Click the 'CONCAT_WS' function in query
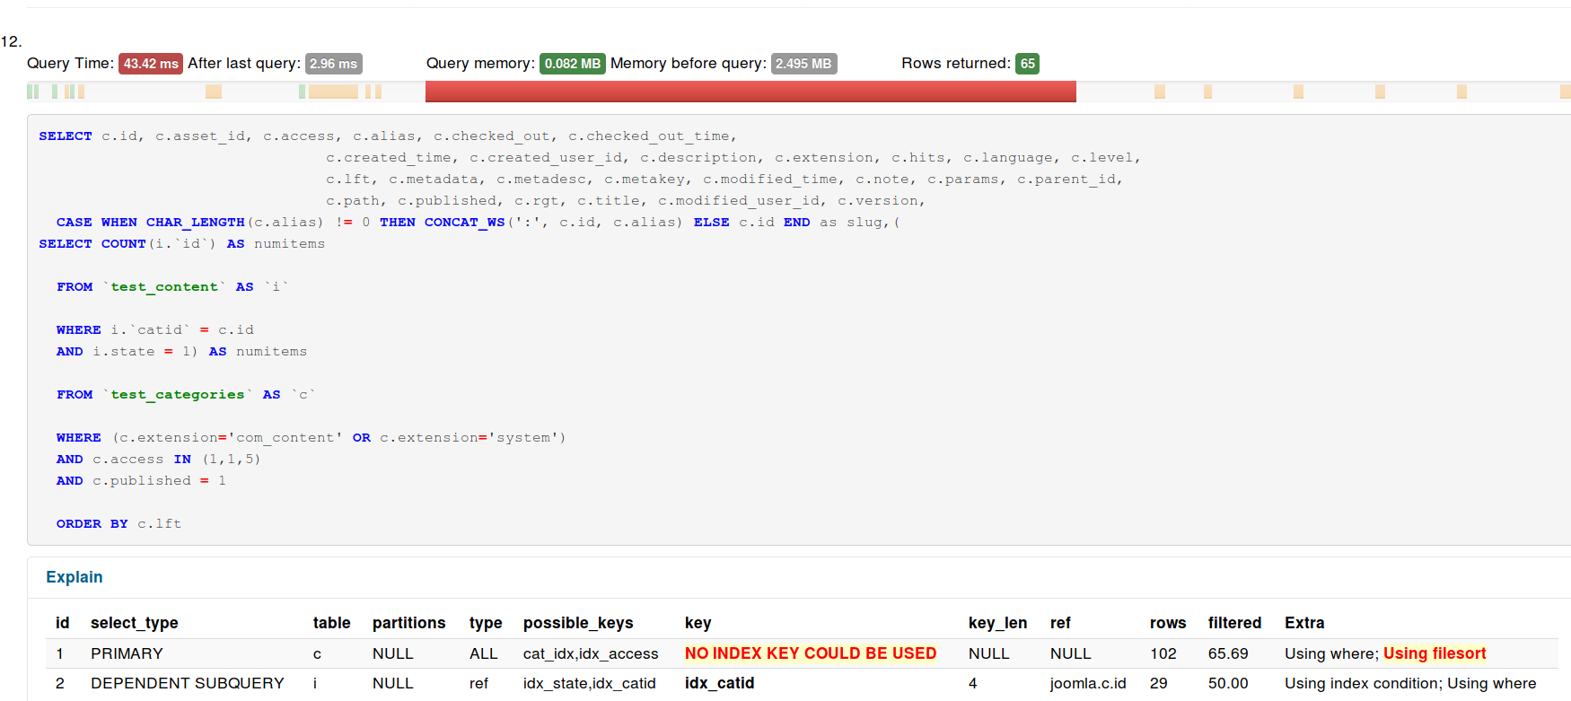Screen dimensions: 1571x701 click(x=464, y=222)
